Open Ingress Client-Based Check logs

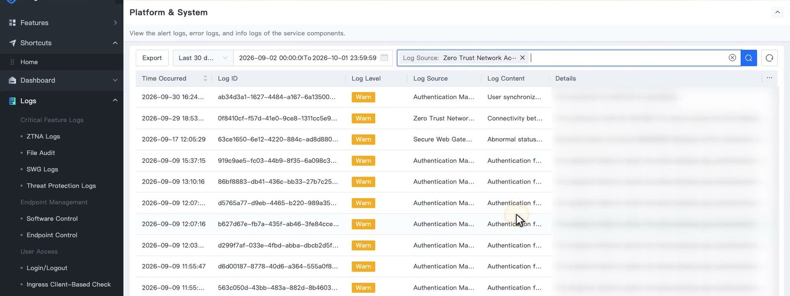tap(69, 285)
